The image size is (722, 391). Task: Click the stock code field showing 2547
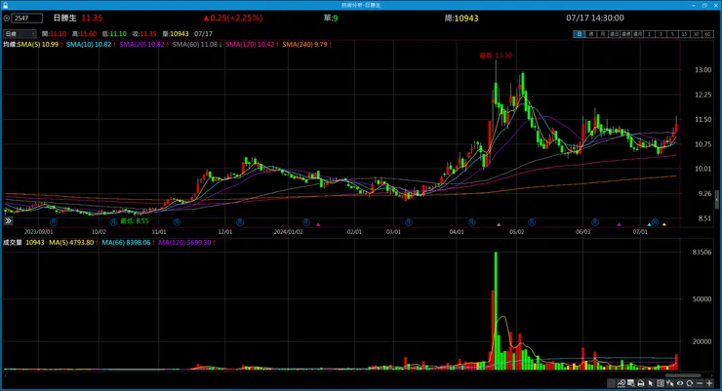point(26,19)
